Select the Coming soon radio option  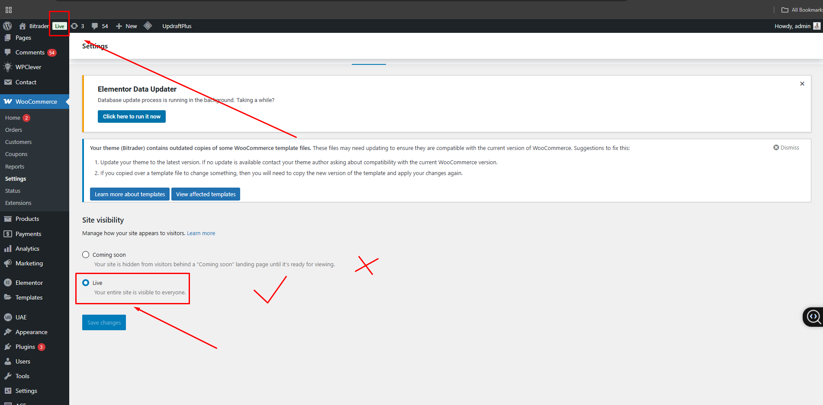tap(86, 255)
